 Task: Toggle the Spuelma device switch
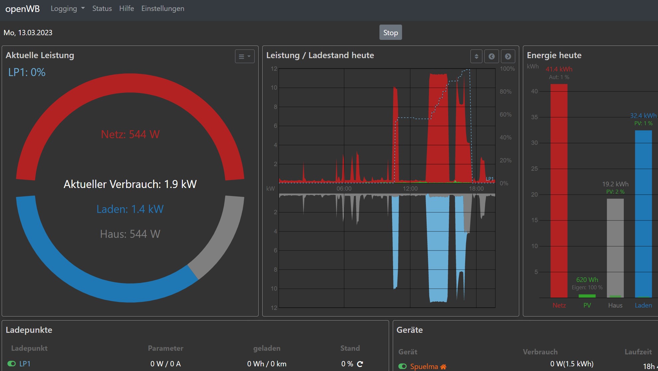(x=402, y=366)
